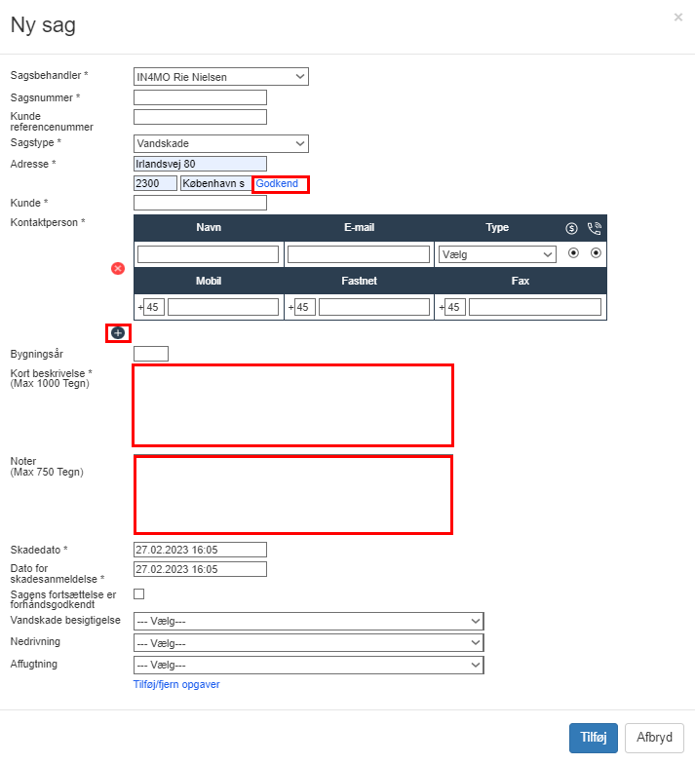Check the Sagens fortsættelse er forhåndsgodkendt box
Screen dimensions: 695x764
point(138,593)
